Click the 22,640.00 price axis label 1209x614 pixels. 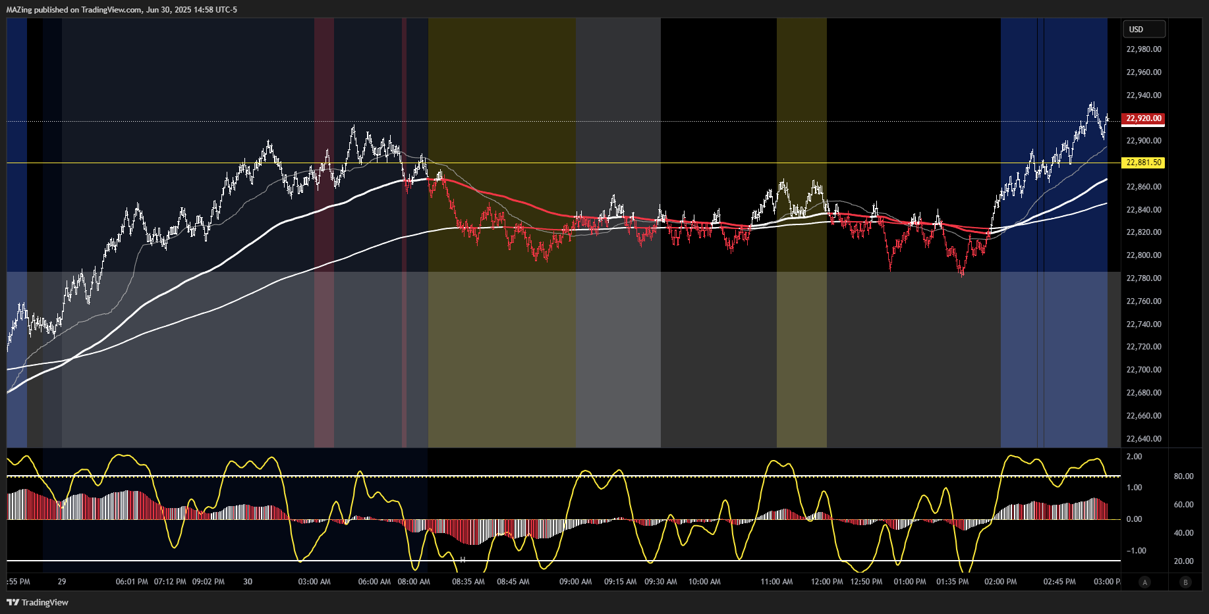(1144, 439)
